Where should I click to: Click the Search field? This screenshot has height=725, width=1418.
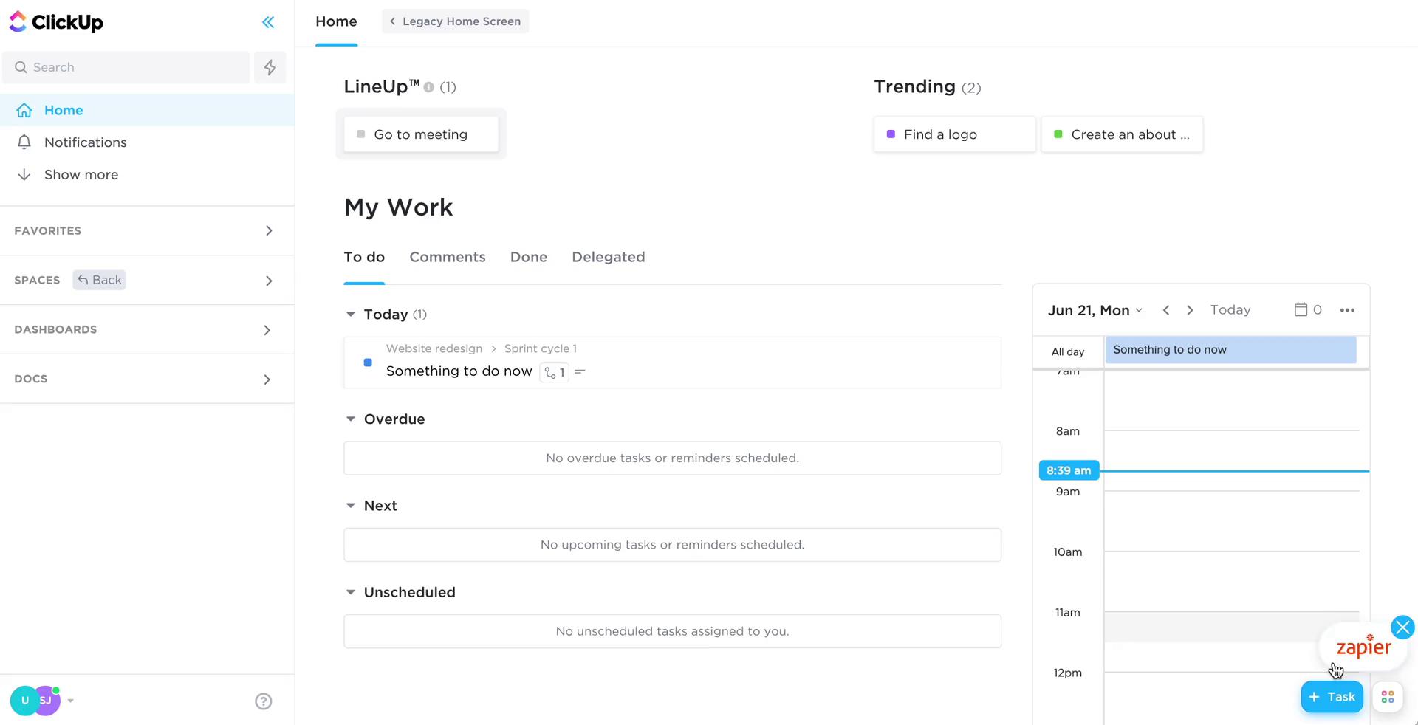pos(126,67)
